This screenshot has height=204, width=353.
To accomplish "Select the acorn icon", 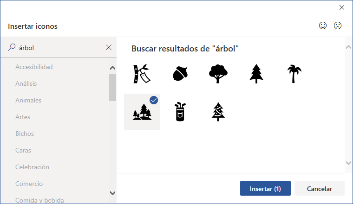I will pyautogui.click(x=180, y=73).
